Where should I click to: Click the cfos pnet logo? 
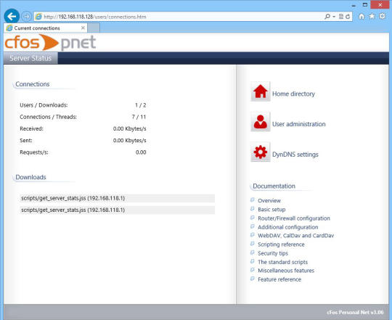pos(50,43)
